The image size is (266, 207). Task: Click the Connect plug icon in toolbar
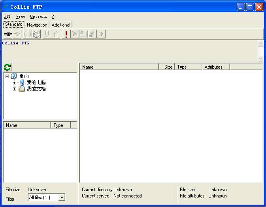(8, 34)
